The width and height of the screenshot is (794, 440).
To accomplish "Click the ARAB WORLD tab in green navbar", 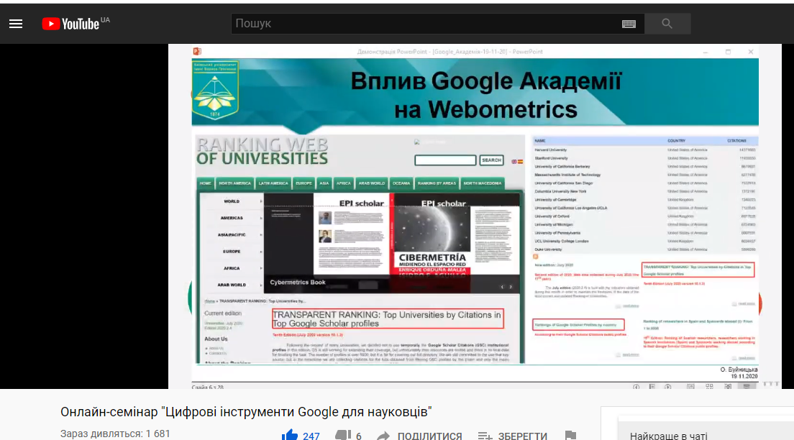I will click(x=372, y=183).
